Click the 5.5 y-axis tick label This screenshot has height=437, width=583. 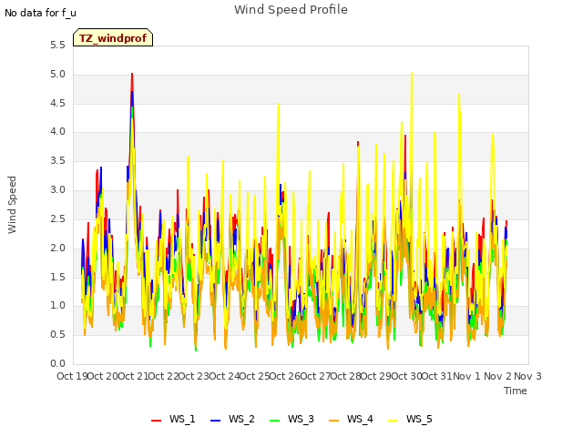coord(57,46)
